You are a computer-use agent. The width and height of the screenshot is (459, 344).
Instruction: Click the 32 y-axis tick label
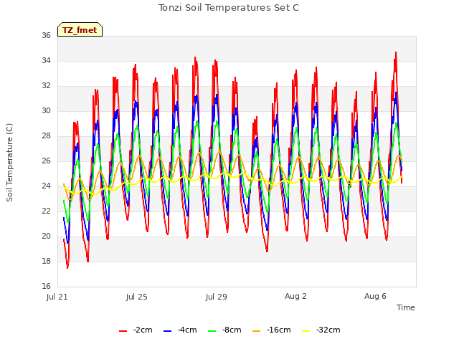click(46, 86)
